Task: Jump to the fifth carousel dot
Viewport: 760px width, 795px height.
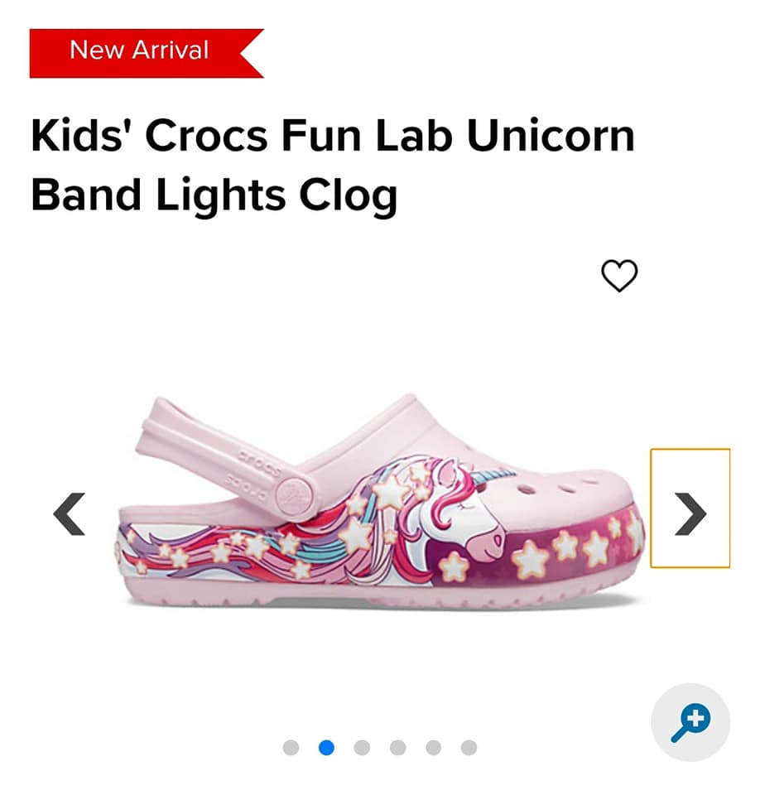Action: click(433, 747)
